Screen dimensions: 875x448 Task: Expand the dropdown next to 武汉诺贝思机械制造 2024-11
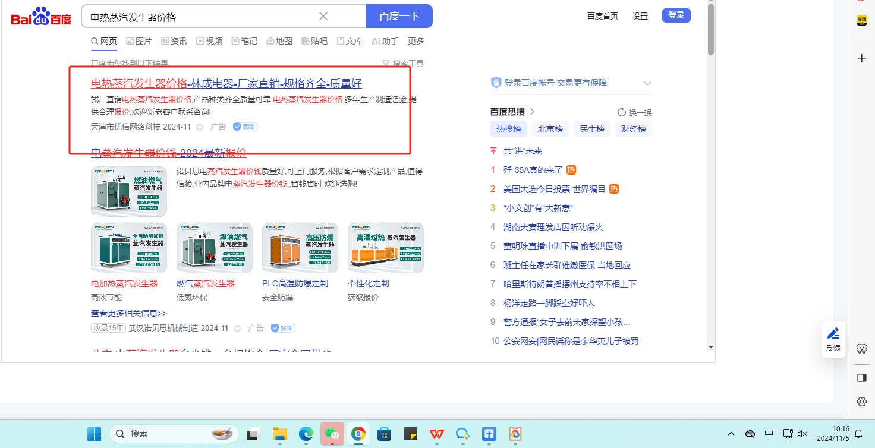[x=238, y=329]
